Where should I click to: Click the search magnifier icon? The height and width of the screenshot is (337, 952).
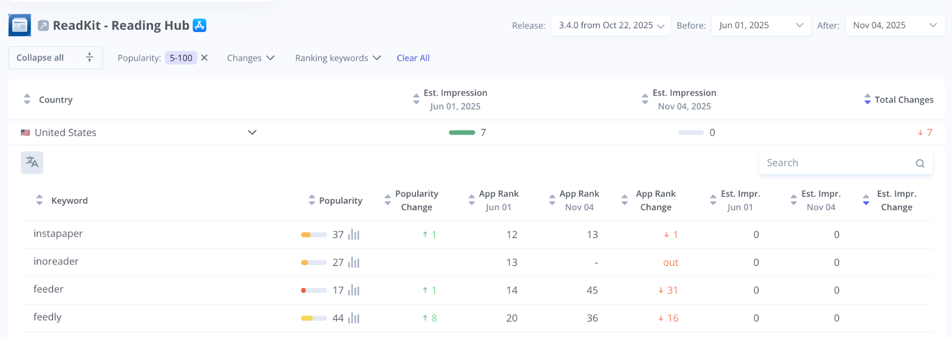point(920,163)
